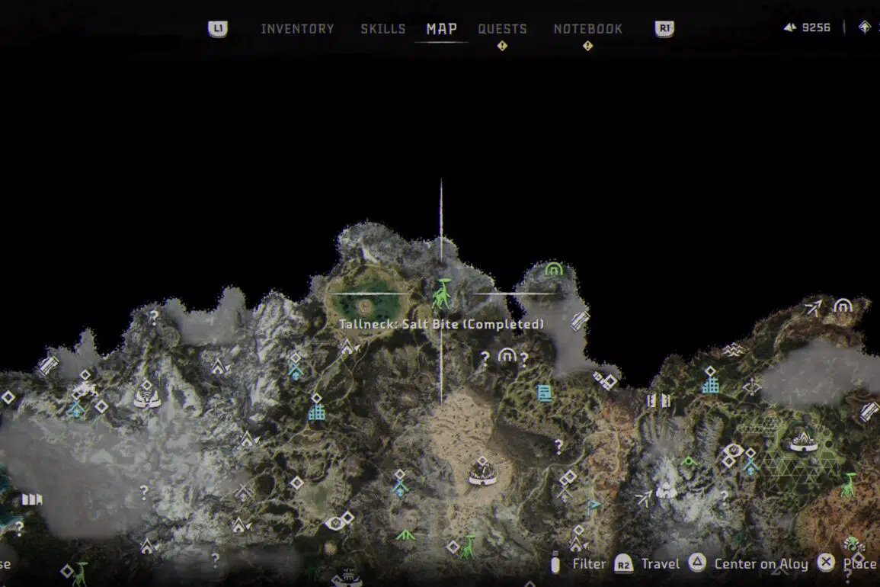
Task: Click the alert marker under Quests
Action: click(x=502, y=46)
